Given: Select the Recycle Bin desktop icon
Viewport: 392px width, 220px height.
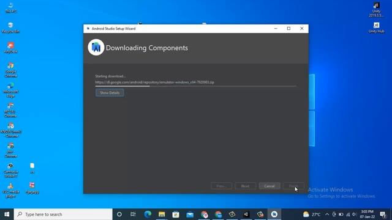Looking at the screenshot, I should coord(10,28).
